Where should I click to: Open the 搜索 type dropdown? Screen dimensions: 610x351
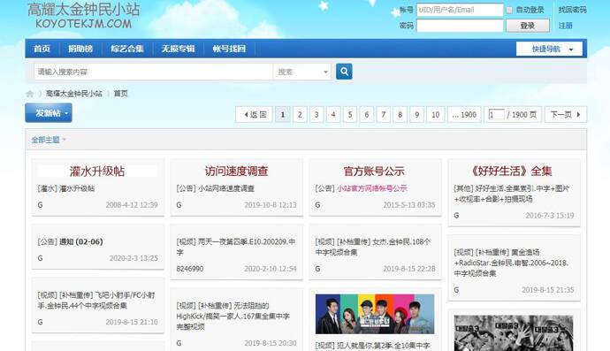pyautogui.click(x=302, y=72)
